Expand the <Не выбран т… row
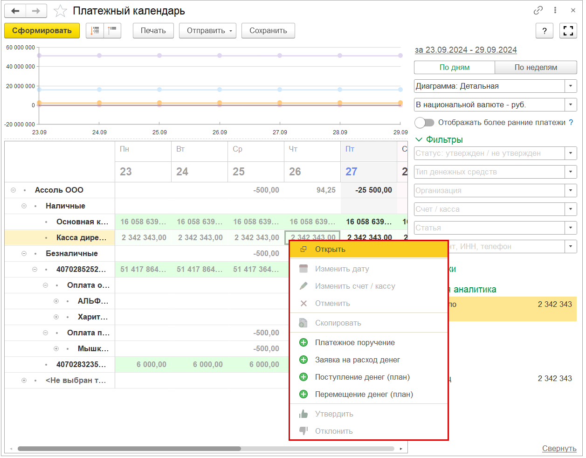 pos(24,380)
